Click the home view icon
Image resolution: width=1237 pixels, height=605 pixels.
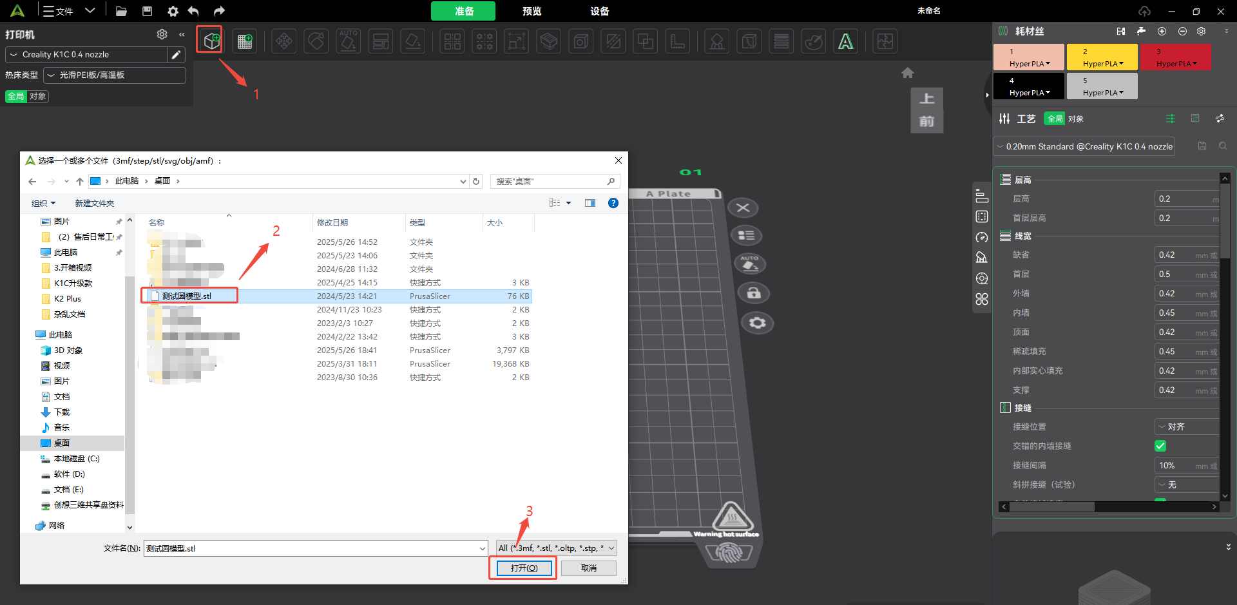click(x=908, y=73)
